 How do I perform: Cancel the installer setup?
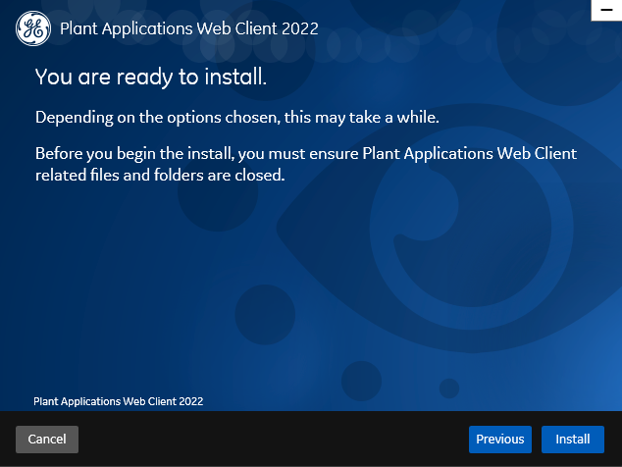pyautogui.click(x=47, y=440)
